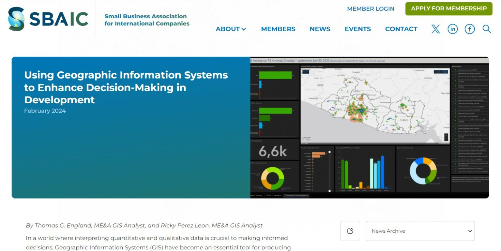Go to the CONTACT page
The width and height of the screenshot is (501, 251).
[x=401, y=29]
